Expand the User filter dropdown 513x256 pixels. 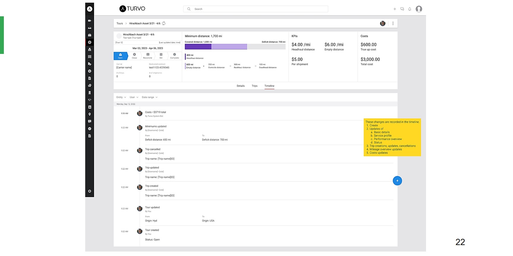point(134,97)
